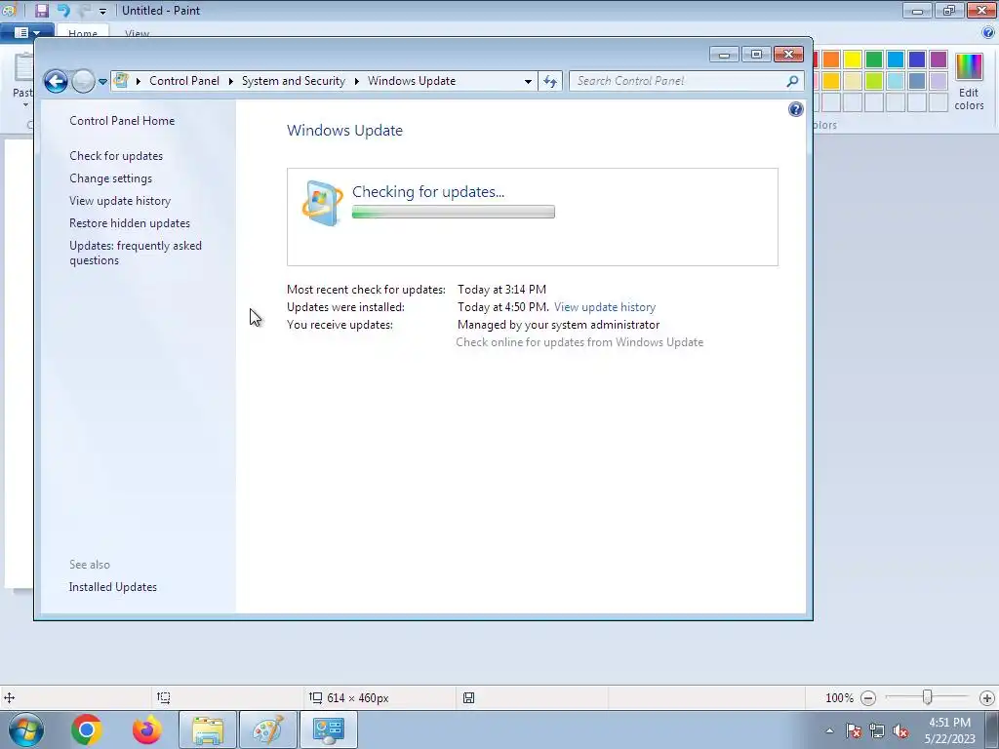Open View update history in sidebar

(120, 201)
